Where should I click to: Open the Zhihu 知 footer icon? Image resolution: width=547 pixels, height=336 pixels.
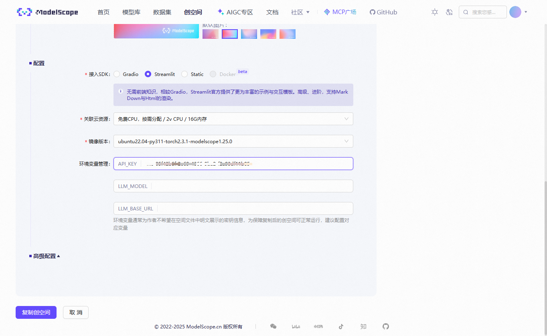tap(363, 326)
